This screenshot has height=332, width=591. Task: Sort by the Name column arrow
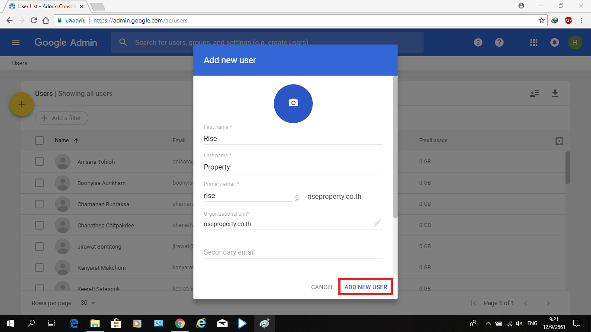click(76, 140)
